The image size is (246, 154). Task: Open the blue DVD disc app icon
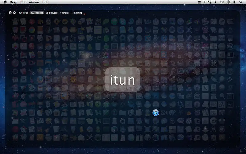164,38
